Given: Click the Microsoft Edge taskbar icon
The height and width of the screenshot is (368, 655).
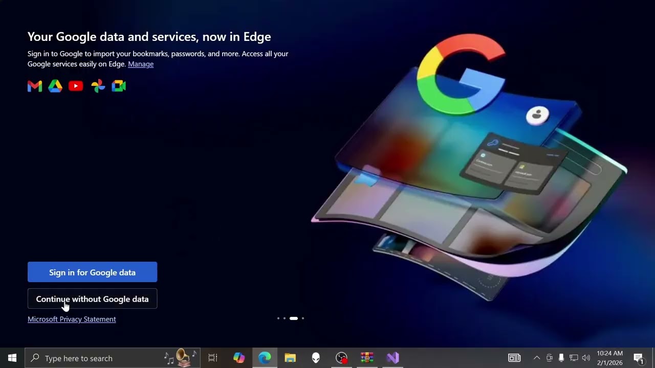Looking at the screenshot, I should click(x=265, y=358).
